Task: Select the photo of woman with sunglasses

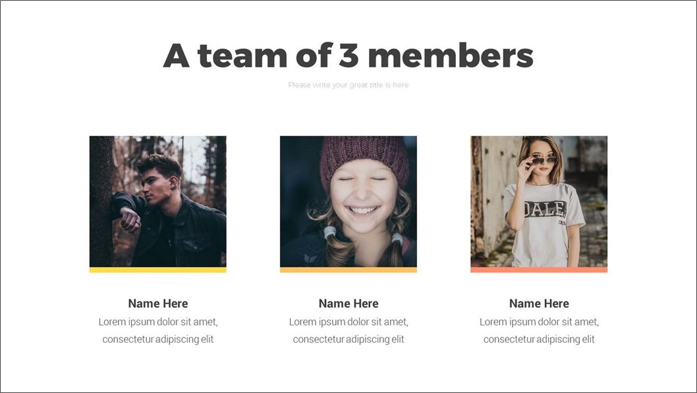Action: tap(539, 202)
